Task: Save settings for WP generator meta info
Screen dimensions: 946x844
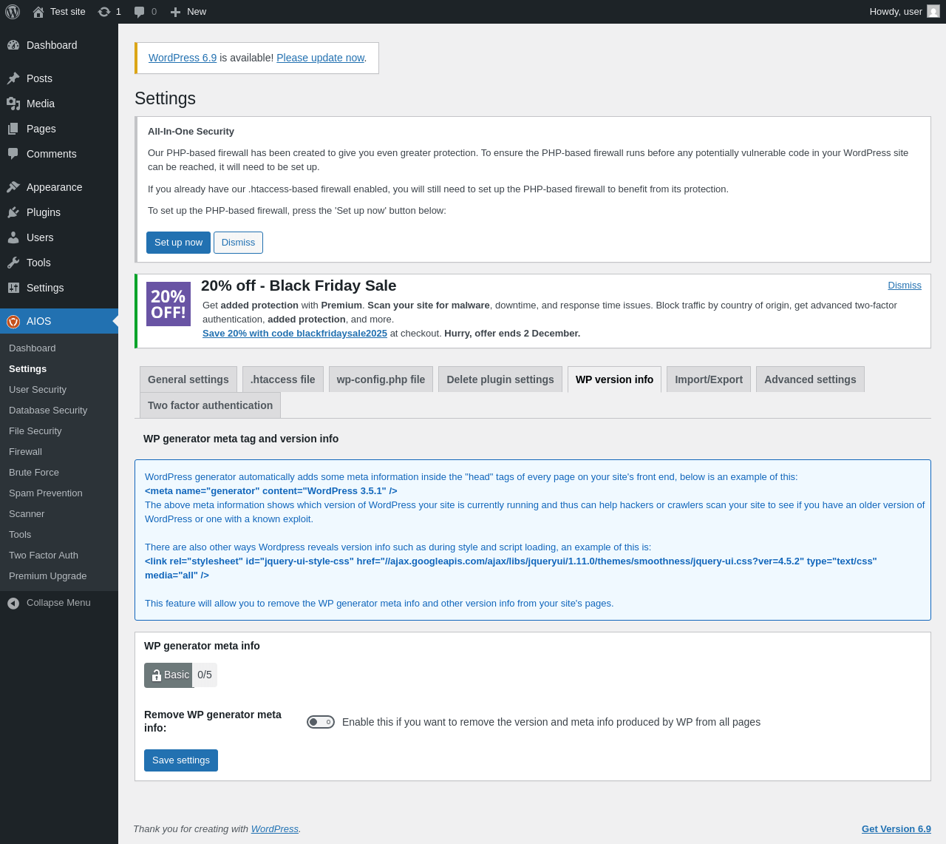Action: coord(181,760)
